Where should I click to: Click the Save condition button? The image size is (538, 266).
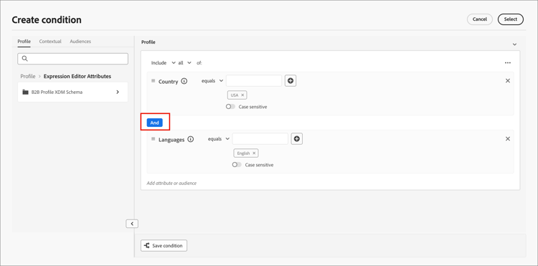tap(164, 245)
